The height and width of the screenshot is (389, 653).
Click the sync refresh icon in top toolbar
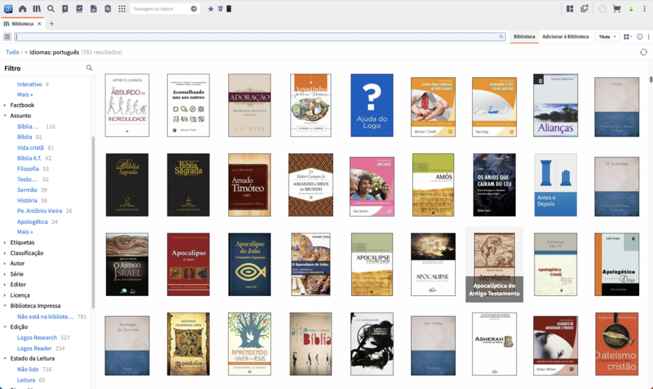pyautogui.click(x=602, y=9)
